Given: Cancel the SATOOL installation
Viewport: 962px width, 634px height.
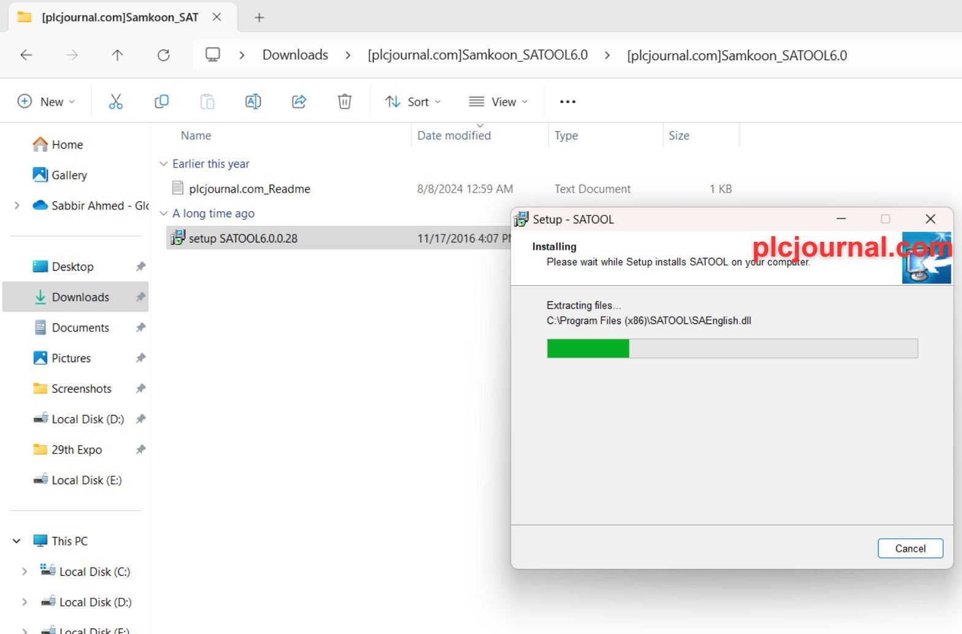Looking at the screenshot, I should 910,548.
